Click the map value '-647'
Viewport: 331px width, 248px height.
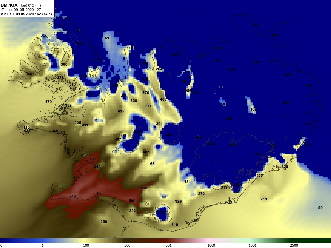point(256,62)
